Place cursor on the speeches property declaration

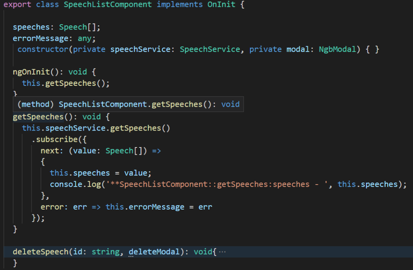(x=31, y=27)
